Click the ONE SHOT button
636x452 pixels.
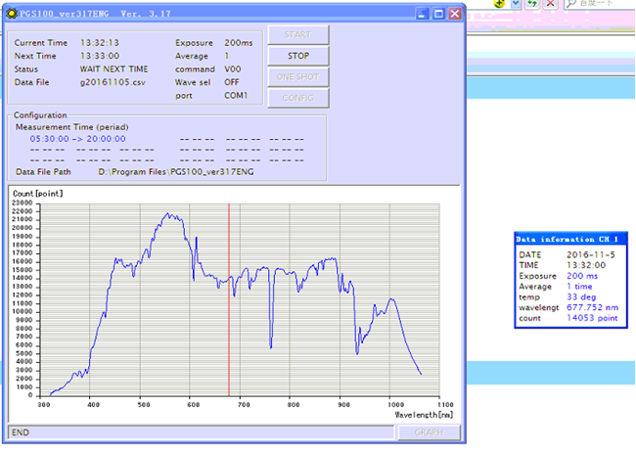pyautogui.click(x=298, y=77)
